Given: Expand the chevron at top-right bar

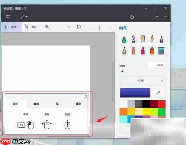Looking at the screenshot, I should (x=166, y=17).
